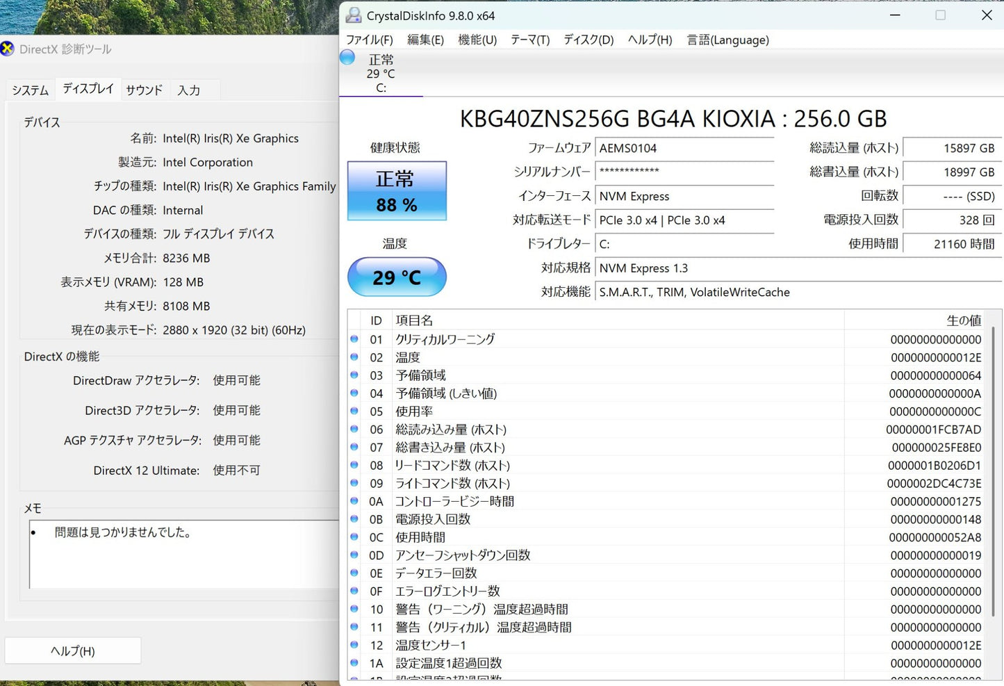Click the firmware field AEMS0104
This screenshot has height=686, width=1004.
coord(684,148)
